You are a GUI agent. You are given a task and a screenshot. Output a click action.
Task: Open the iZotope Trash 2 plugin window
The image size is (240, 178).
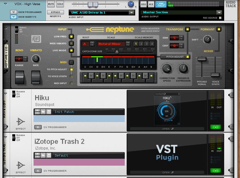click(167, 172)
